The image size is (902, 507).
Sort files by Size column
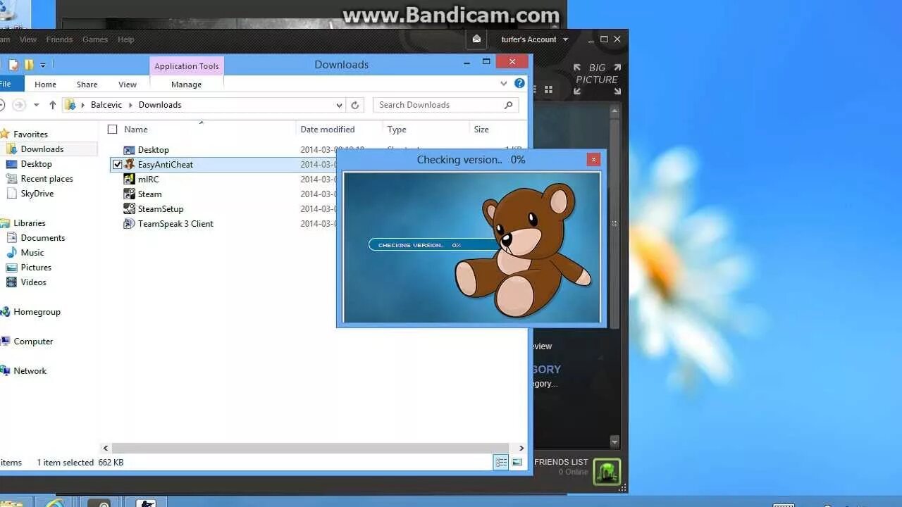[481, 129]
